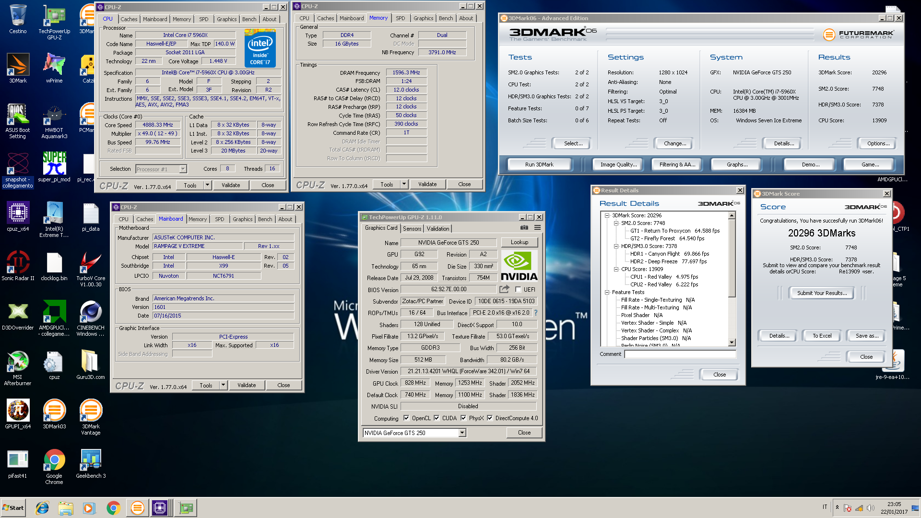Collapse the Feature Tests tree node
This screenshot has width=921, height=518.
pyautogui.click(x=607, y=292)
